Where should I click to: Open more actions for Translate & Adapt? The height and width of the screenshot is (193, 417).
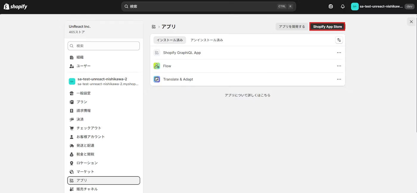[x=339, y=79]
